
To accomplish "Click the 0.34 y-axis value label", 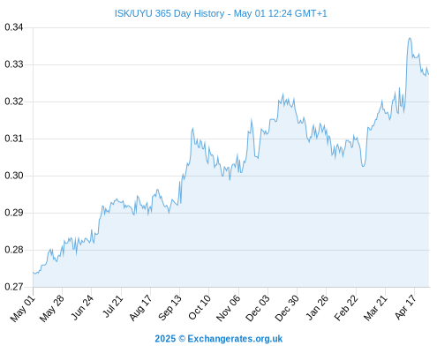I will coord(14,27).
